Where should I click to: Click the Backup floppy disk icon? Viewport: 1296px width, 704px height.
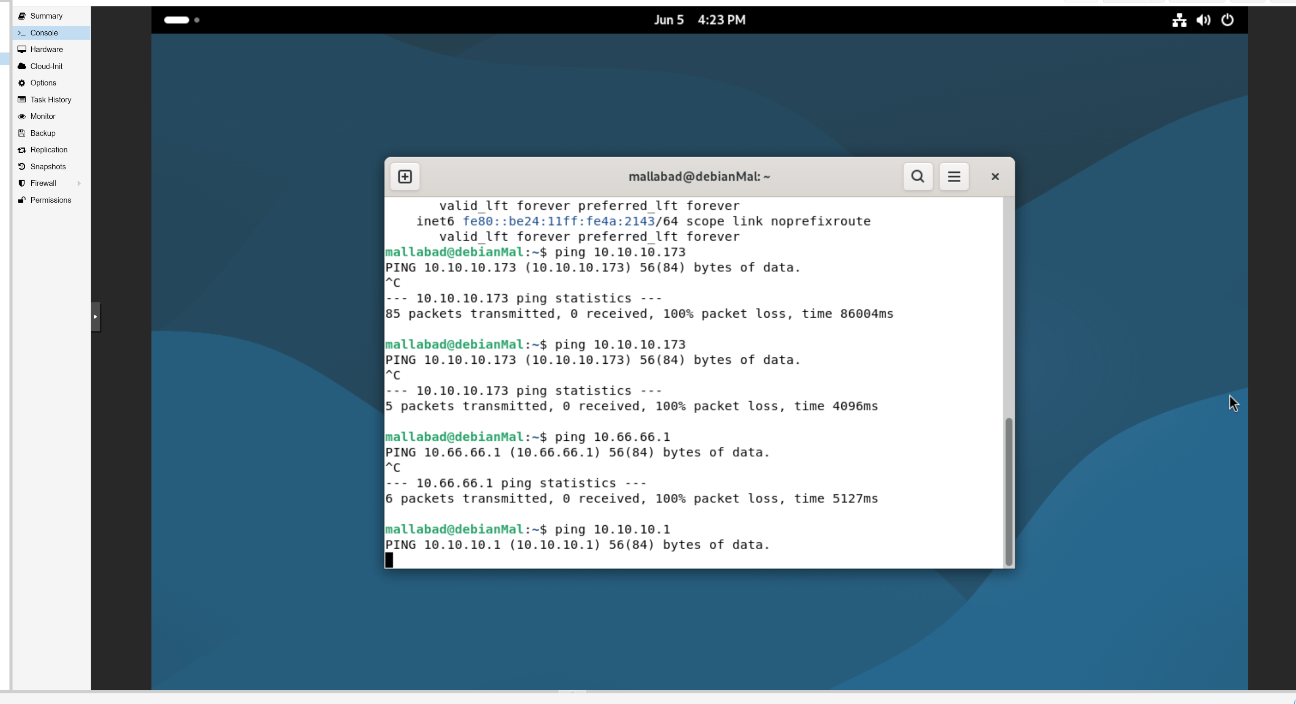point(22,133)
